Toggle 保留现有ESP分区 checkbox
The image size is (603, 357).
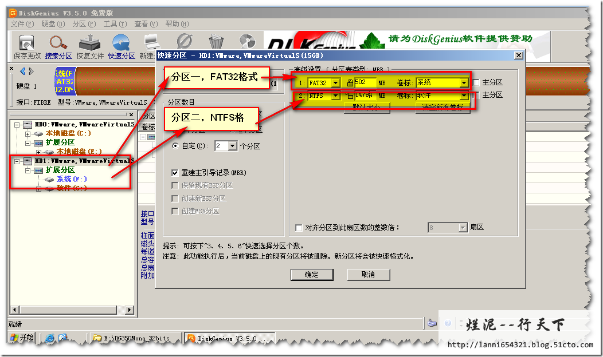(x=175, y=185)
